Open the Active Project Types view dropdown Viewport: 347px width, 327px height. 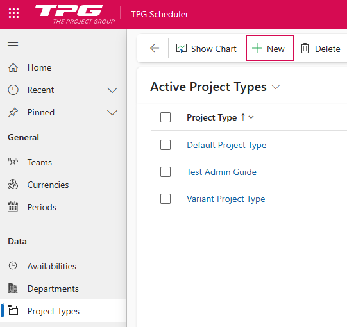(x=276, y=87)
